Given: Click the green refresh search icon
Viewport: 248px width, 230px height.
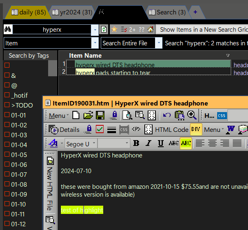Looking at the screenshot, I should coord(104,29).
